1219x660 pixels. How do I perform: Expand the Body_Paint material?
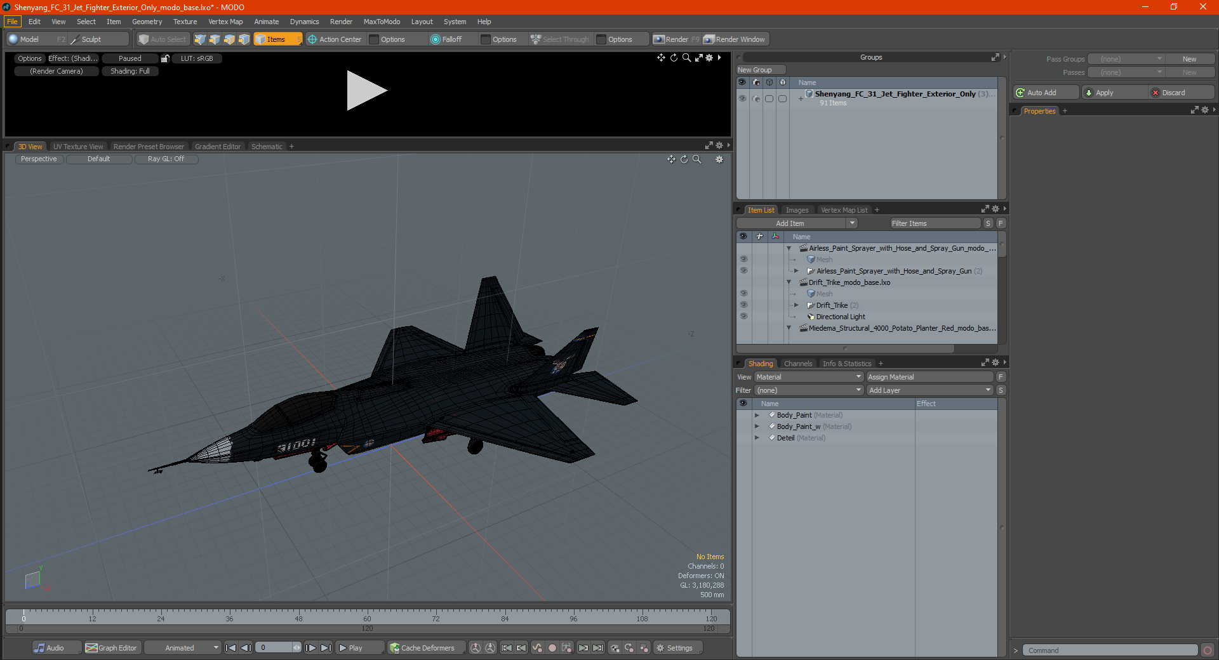(757, 415)
